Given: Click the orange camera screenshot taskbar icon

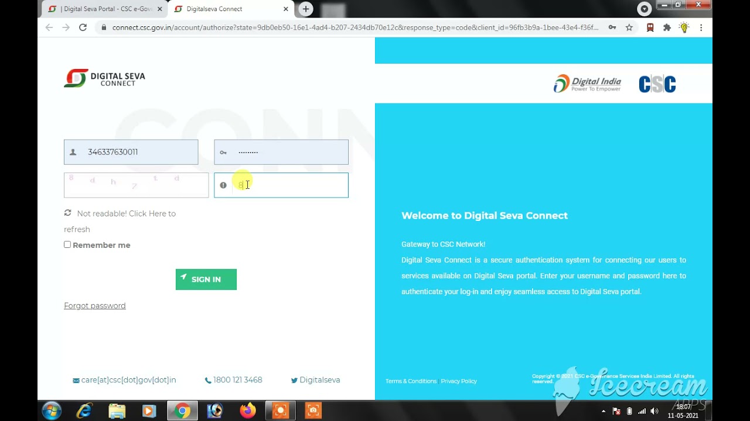Looking at the screenshot, I should (x=313, y=410).
